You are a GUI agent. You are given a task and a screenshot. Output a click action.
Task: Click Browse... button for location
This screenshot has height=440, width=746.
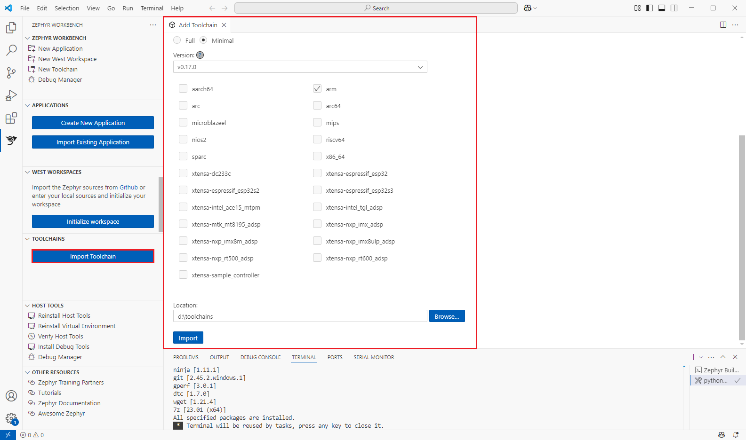(447, 316)
